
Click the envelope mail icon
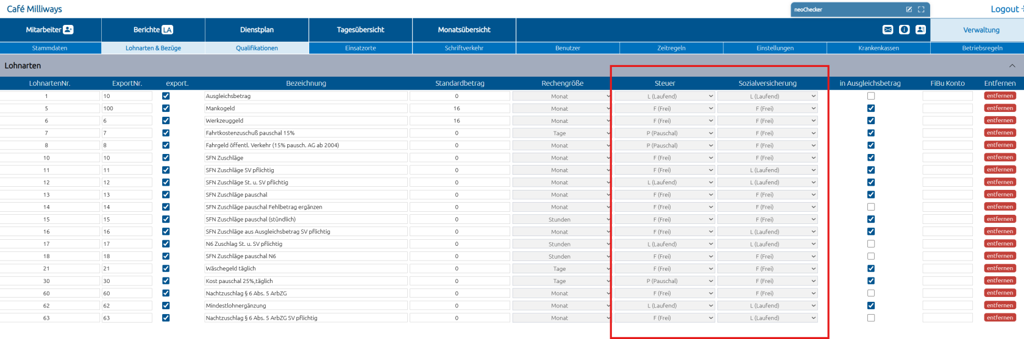888,30
